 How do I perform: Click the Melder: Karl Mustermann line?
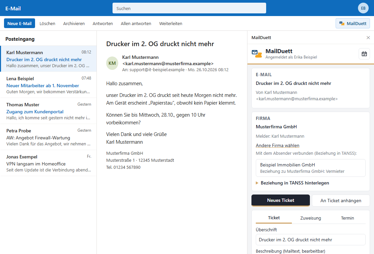point(280,136)
